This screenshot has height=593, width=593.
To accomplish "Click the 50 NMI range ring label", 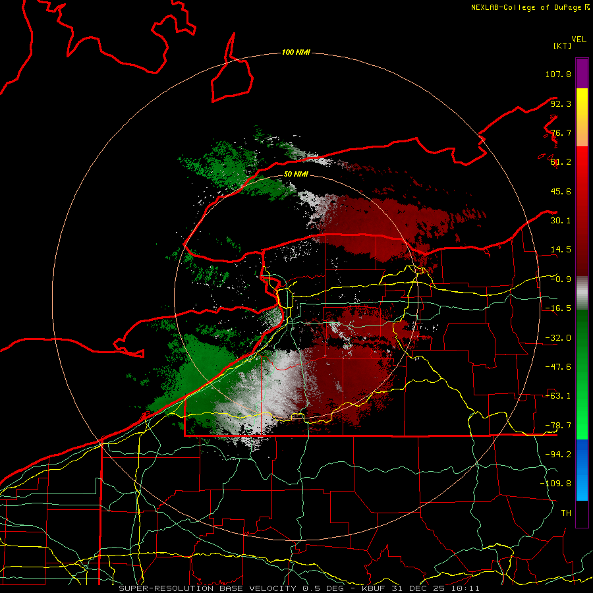I will pyautogui.click(x=296, y=174).
